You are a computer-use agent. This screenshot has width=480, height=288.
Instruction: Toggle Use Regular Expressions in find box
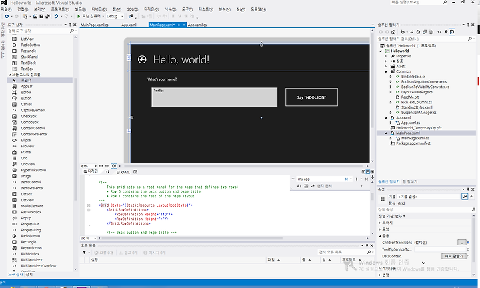pos(313,186)
